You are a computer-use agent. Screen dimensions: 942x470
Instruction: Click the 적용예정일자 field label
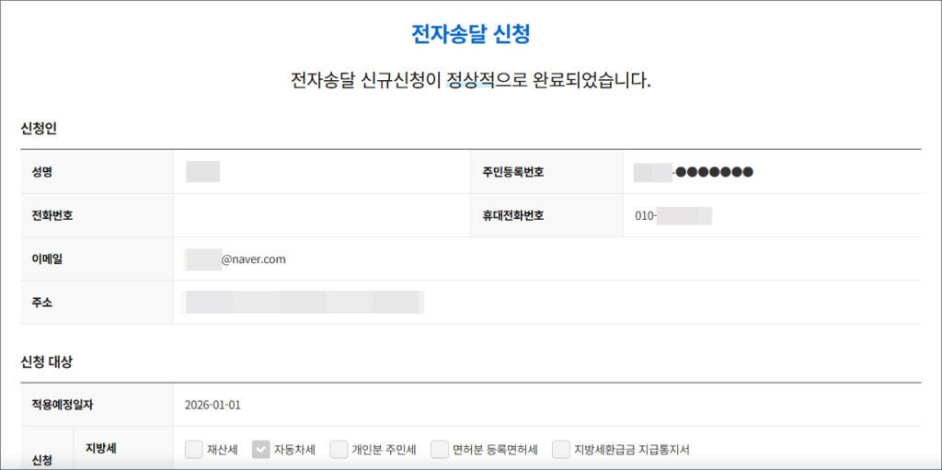pos(63,405)
